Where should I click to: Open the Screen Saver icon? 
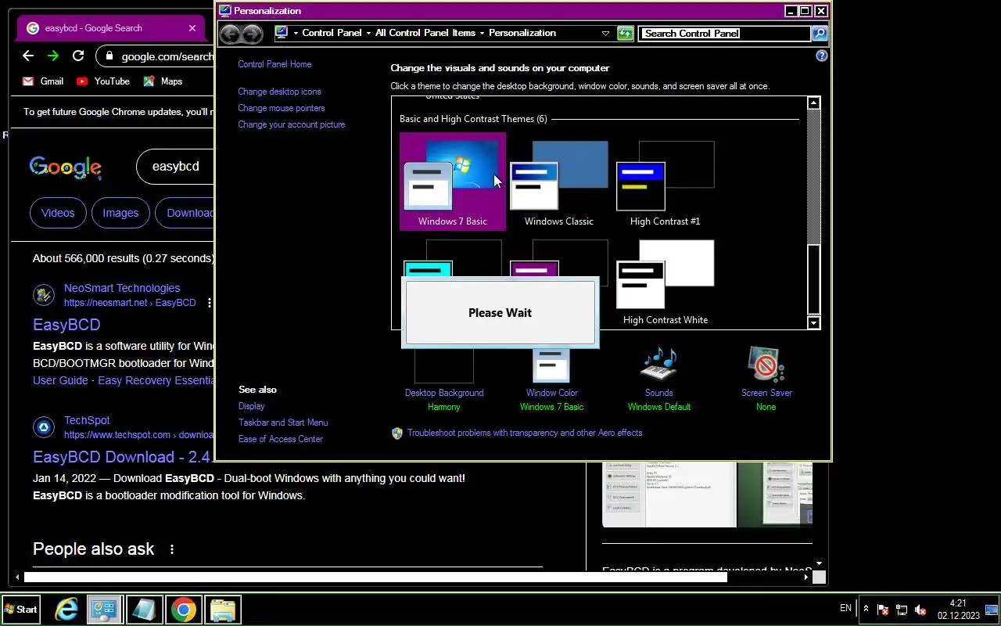coord(766,365)
